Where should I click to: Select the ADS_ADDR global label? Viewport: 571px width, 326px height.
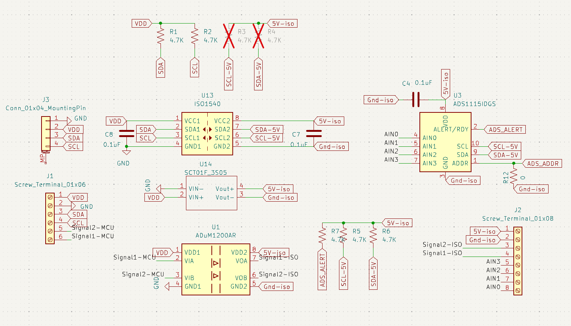coord(542,164)
